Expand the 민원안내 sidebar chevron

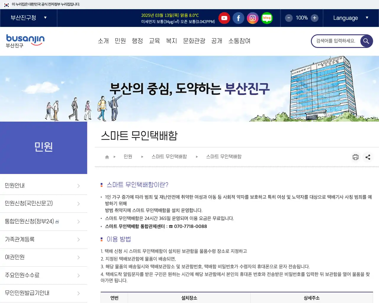[x=78, y=186]
